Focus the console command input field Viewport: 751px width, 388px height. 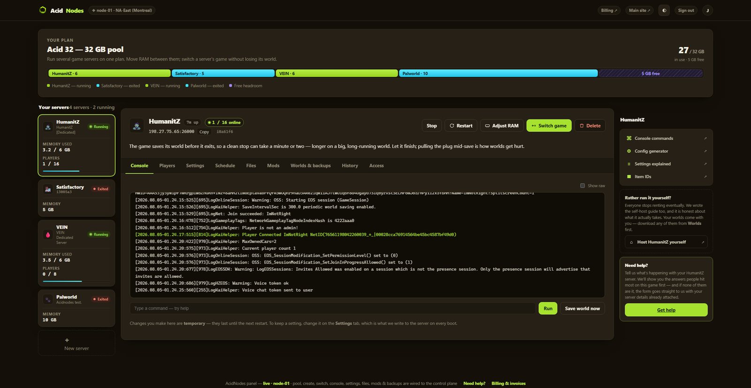click(332, 308)
